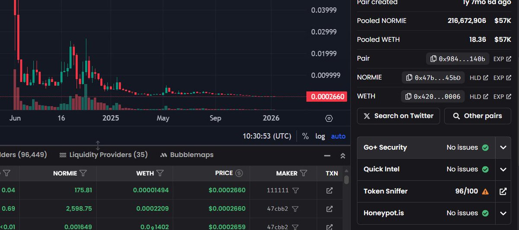
Task: Filter transactions by maker 111111
Action: coord(295,190)
